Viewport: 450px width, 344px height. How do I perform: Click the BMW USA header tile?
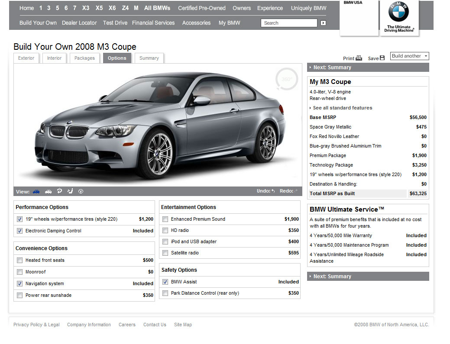tap(359, 18)
